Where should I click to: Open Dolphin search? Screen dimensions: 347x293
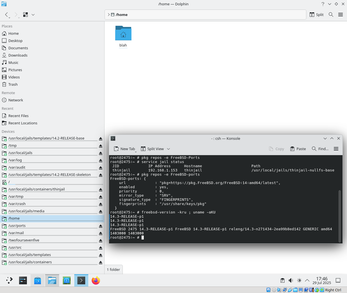click(331, 15)
